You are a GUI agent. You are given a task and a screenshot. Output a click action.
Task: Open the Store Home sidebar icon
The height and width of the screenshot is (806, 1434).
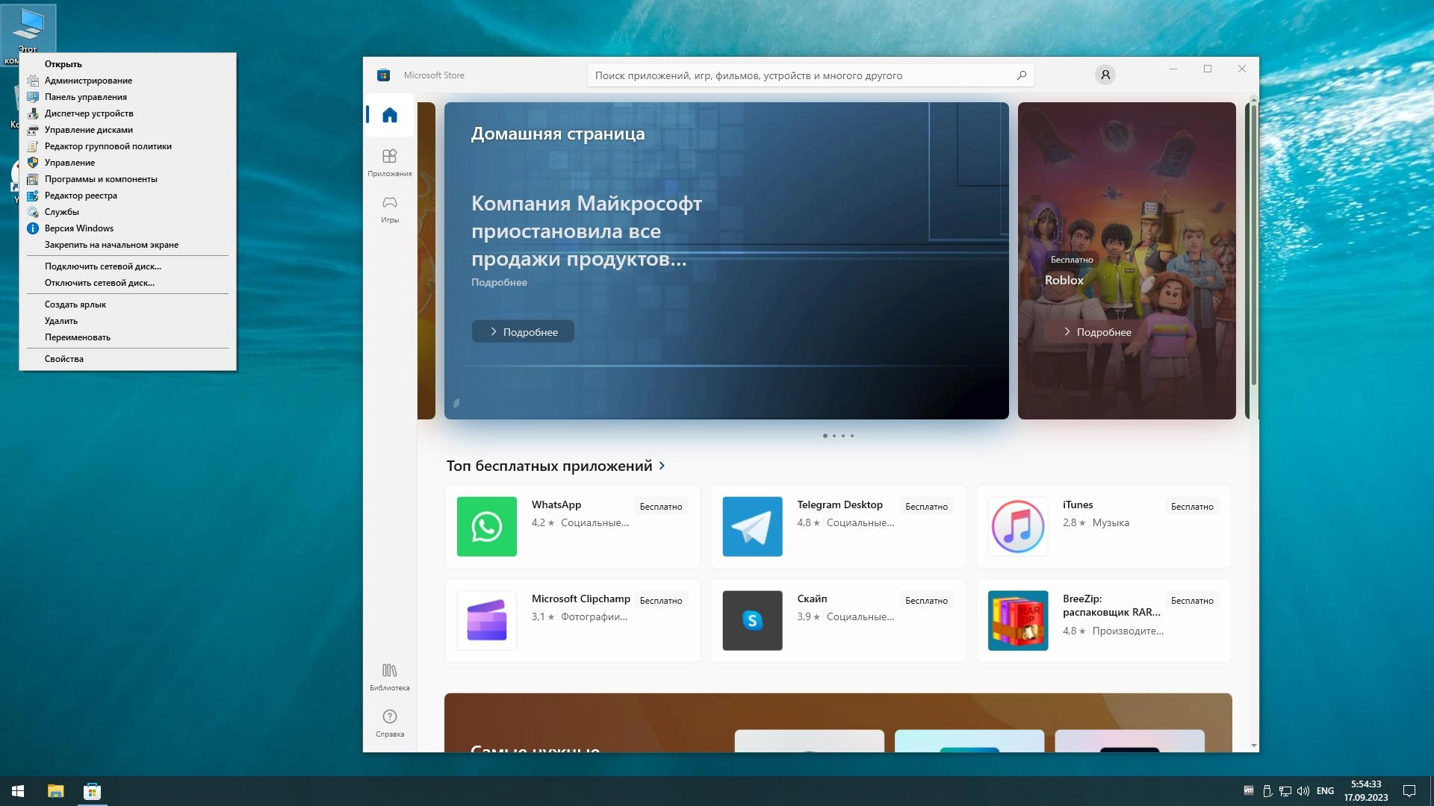[389, 115]
